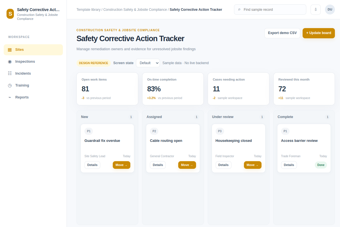
Task: Click the DESIGN REFERENCE tag
Action: click(93, 63)
